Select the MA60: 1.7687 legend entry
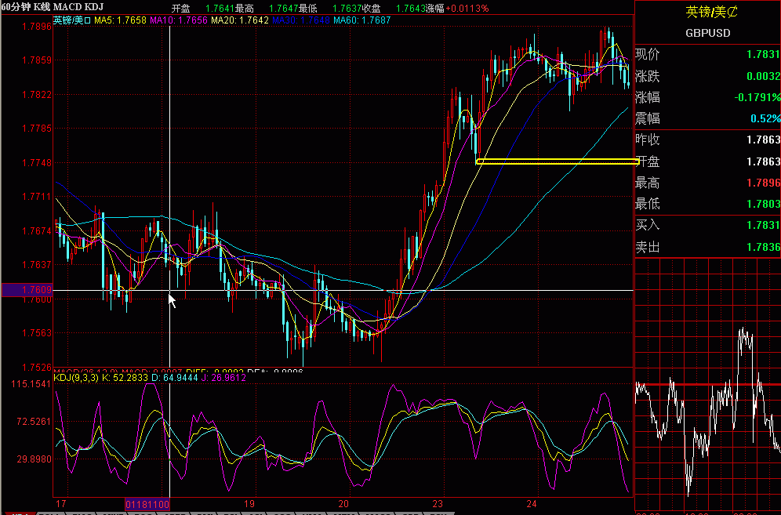 [362, 20]
